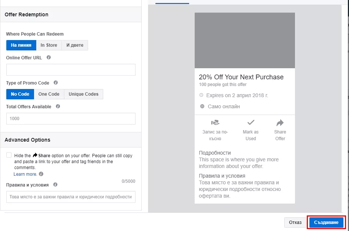Viewport: 349px width, 231px height.
Task: Click the Запис за по-късно save icon
Action: [215, 122]
